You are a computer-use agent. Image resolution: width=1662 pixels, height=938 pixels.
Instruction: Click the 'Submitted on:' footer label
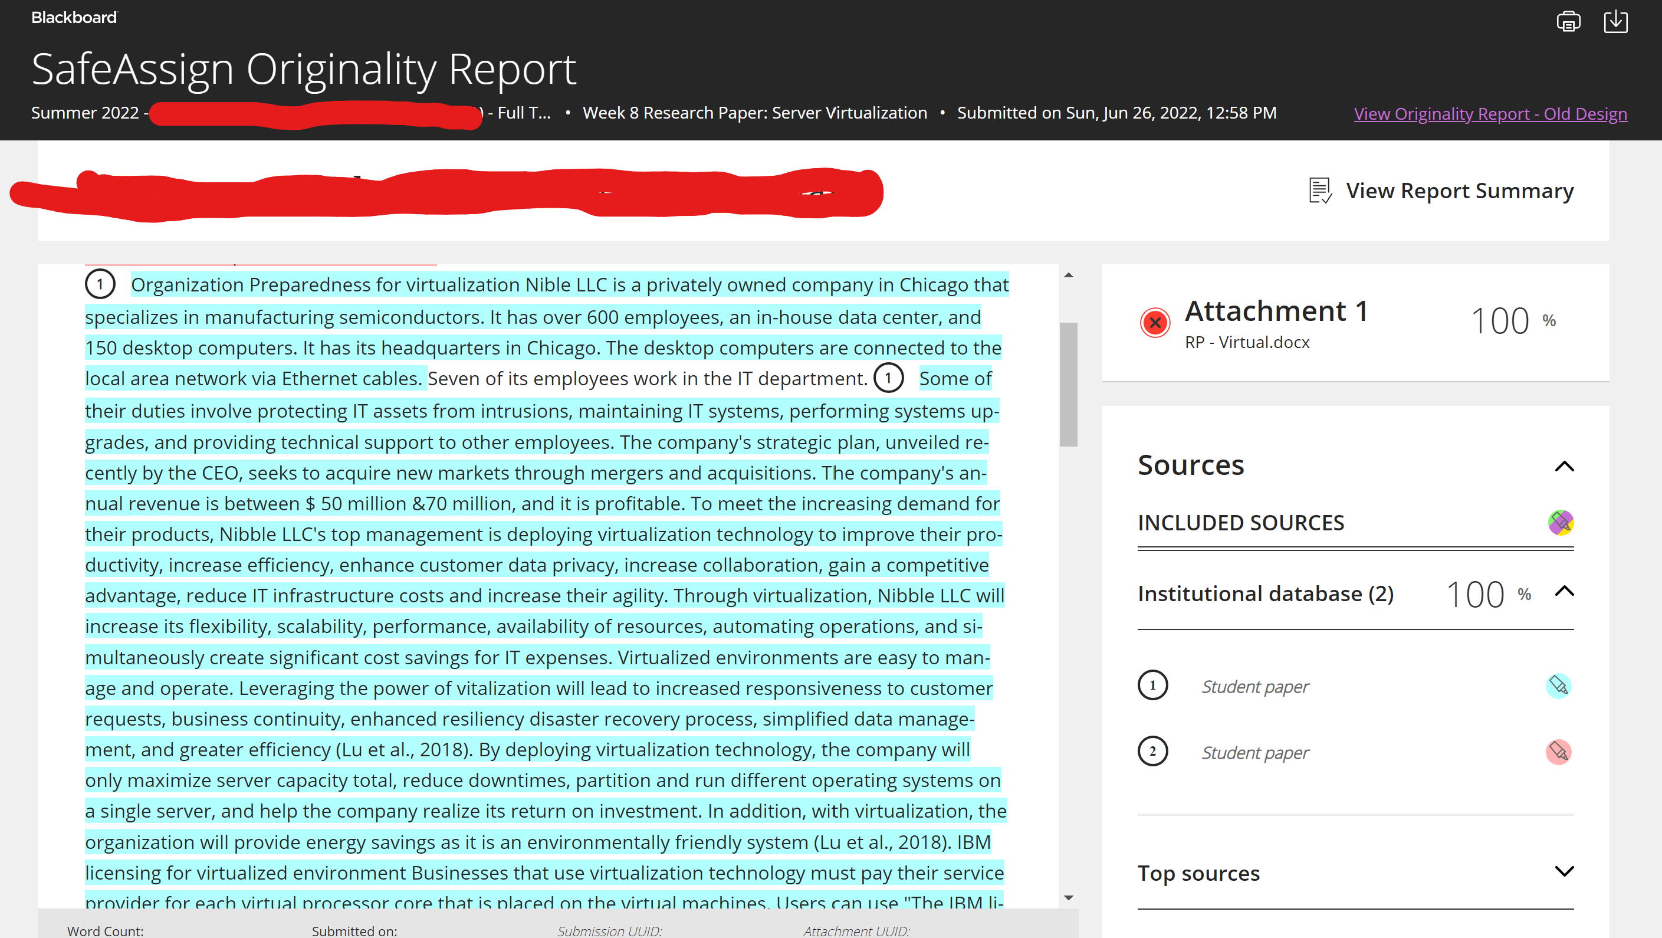(354, 931)
